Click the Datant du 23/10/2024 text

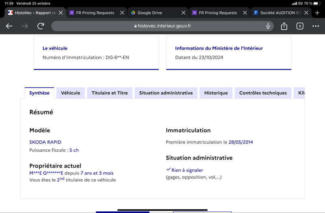tap(199, 57)
